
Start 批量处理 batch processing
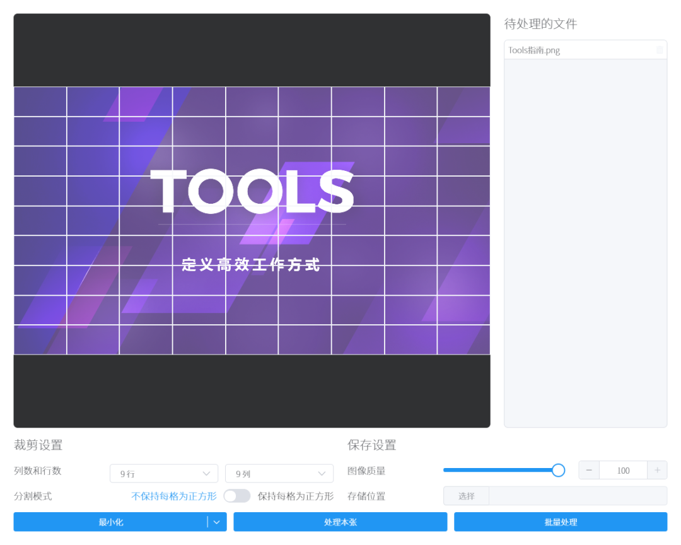click(561, 522)
